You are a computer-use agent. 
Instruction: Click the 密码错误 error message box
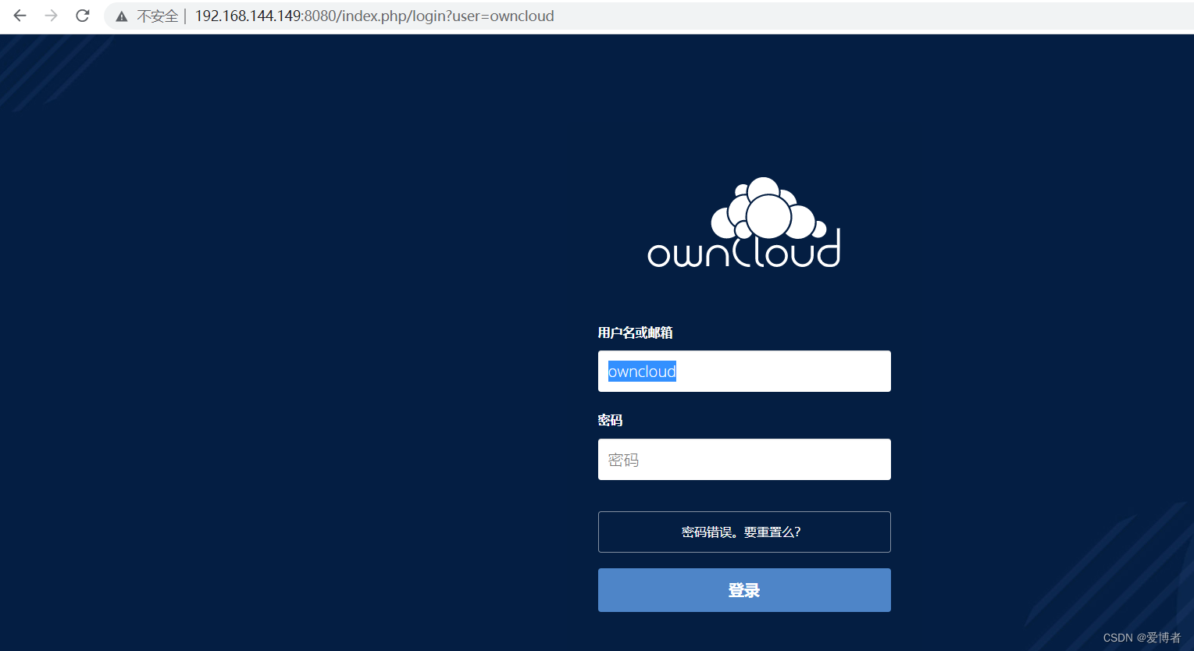pyautogui.click(x=743, y=532)
